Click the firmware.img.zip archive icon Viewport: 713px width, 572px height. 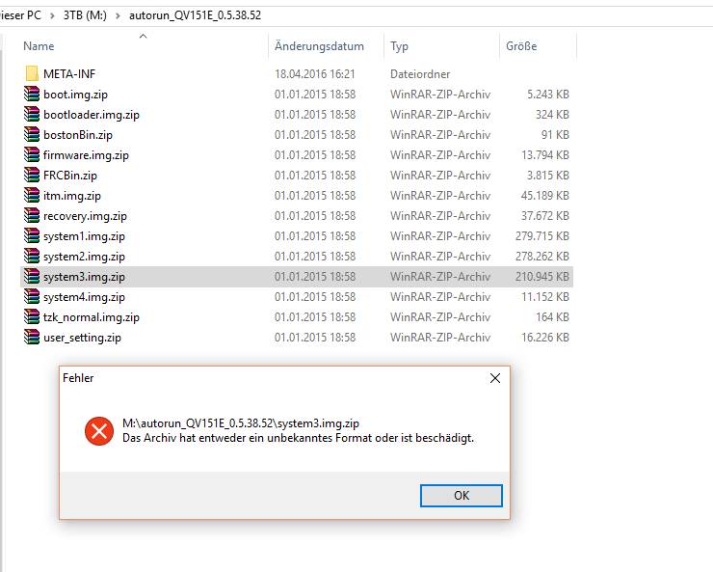tap(32, 155)
